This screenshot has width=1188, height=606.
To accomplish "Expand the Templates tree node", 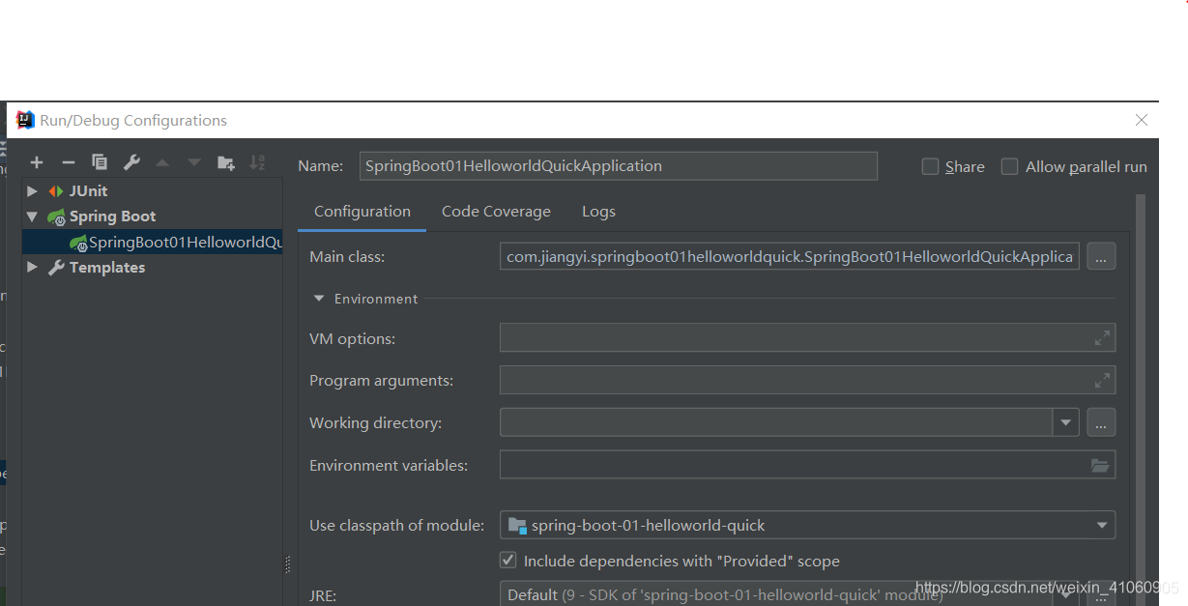I will pos(33,267).
